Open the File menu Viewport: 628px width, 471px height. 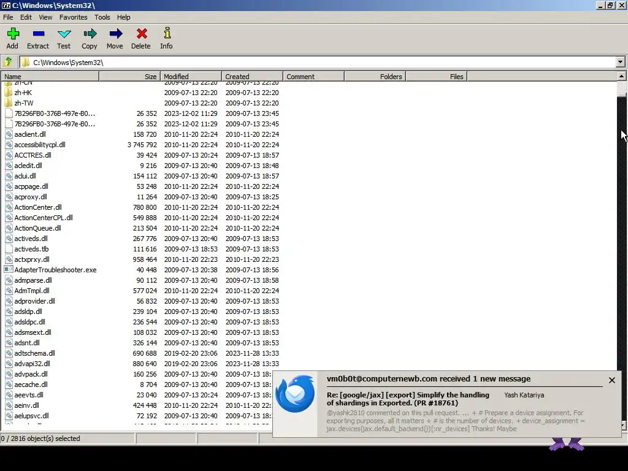click(x=8, y=17)
